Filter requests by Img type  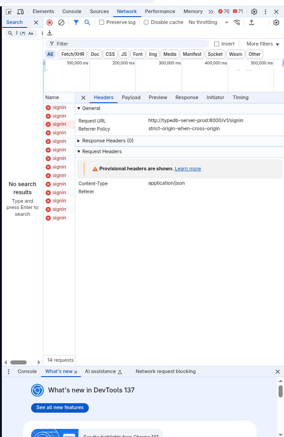153,54
